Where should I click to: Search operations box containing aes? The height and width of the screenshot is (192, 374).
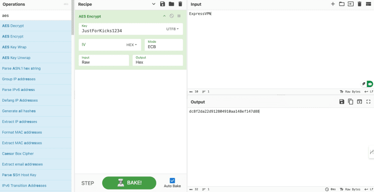(x=36, y=16)
